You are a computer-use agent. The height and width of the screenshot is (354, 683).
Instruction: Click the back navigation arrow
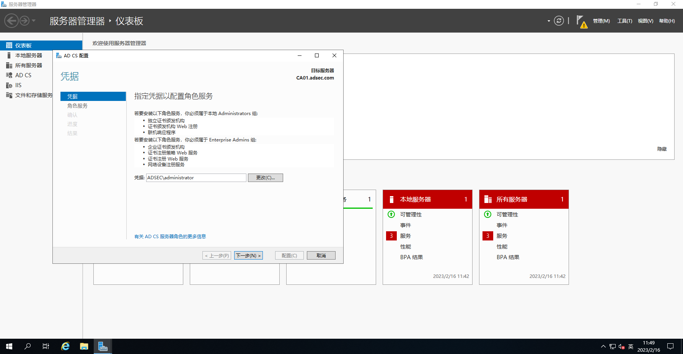point(11,21)
